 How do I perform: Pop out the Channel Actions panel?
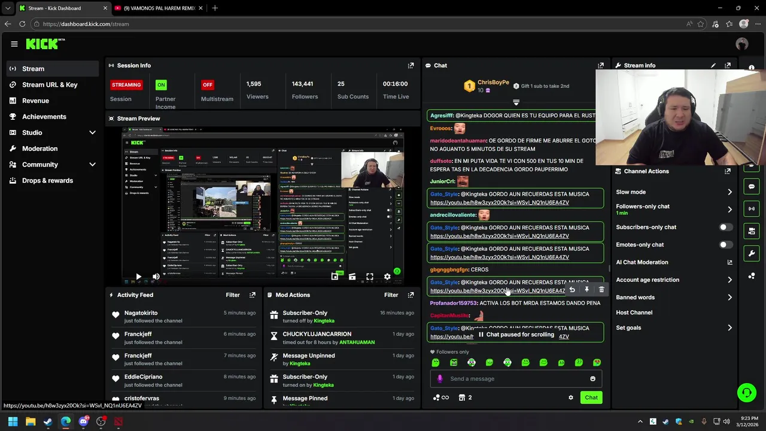click(727, 171)
